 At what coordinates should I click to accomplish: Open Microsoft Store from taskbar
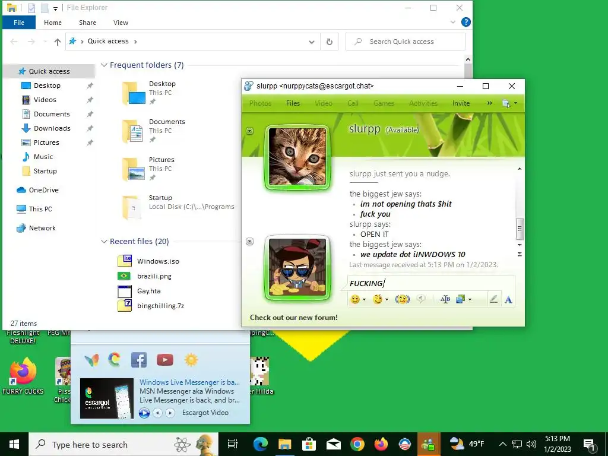coord(309,444)
